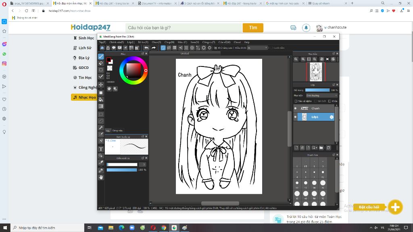Toggle the Khóa lock checkbox
This screenshot has width=413, height=232.
(x=330, y=101)
